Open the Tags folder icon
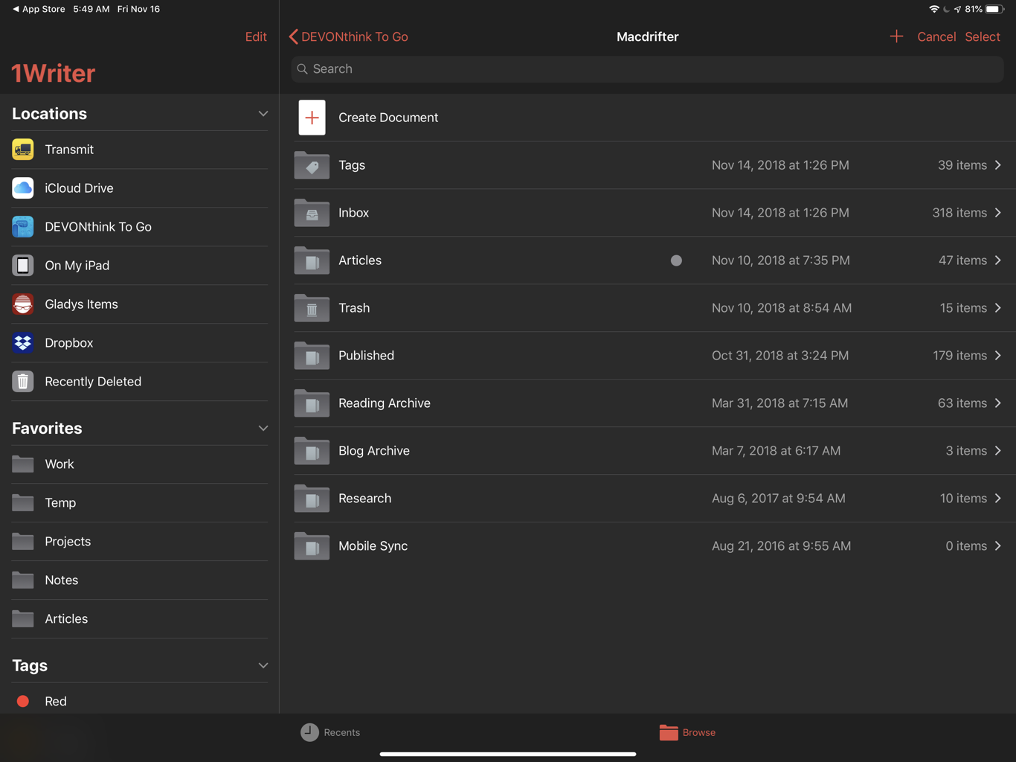This screenshot has height=762, width=1016. (x=312, y=165)
